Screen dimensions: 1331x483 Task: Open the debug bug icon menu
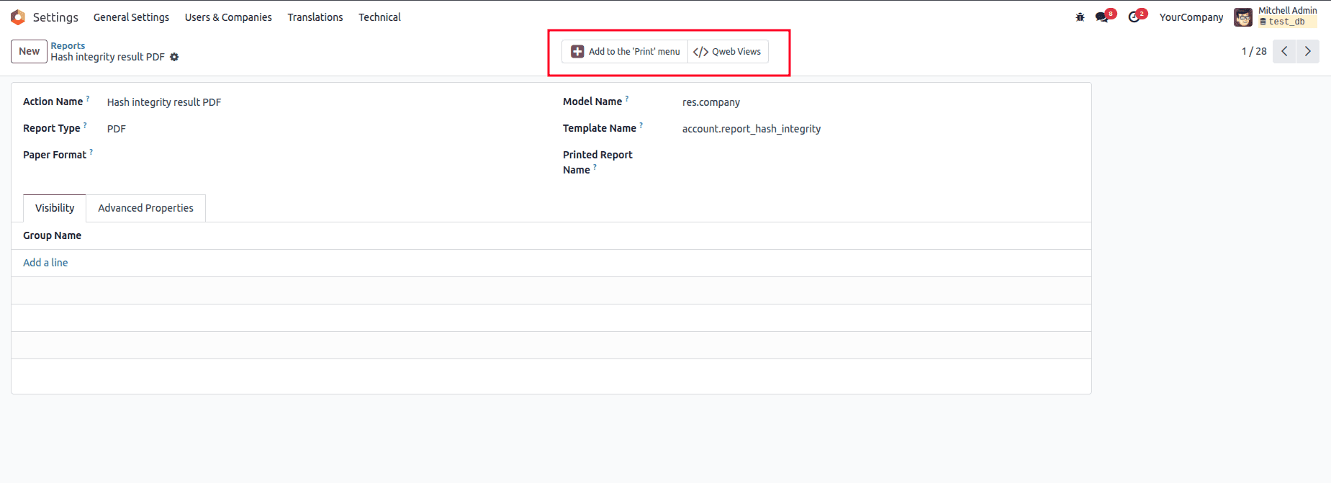coord(1080,17)
